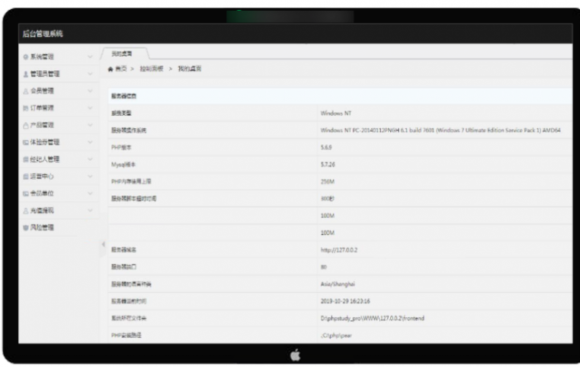
Task: Expand the 充值提现 chevron arrow
Action: tap(91, 210)
